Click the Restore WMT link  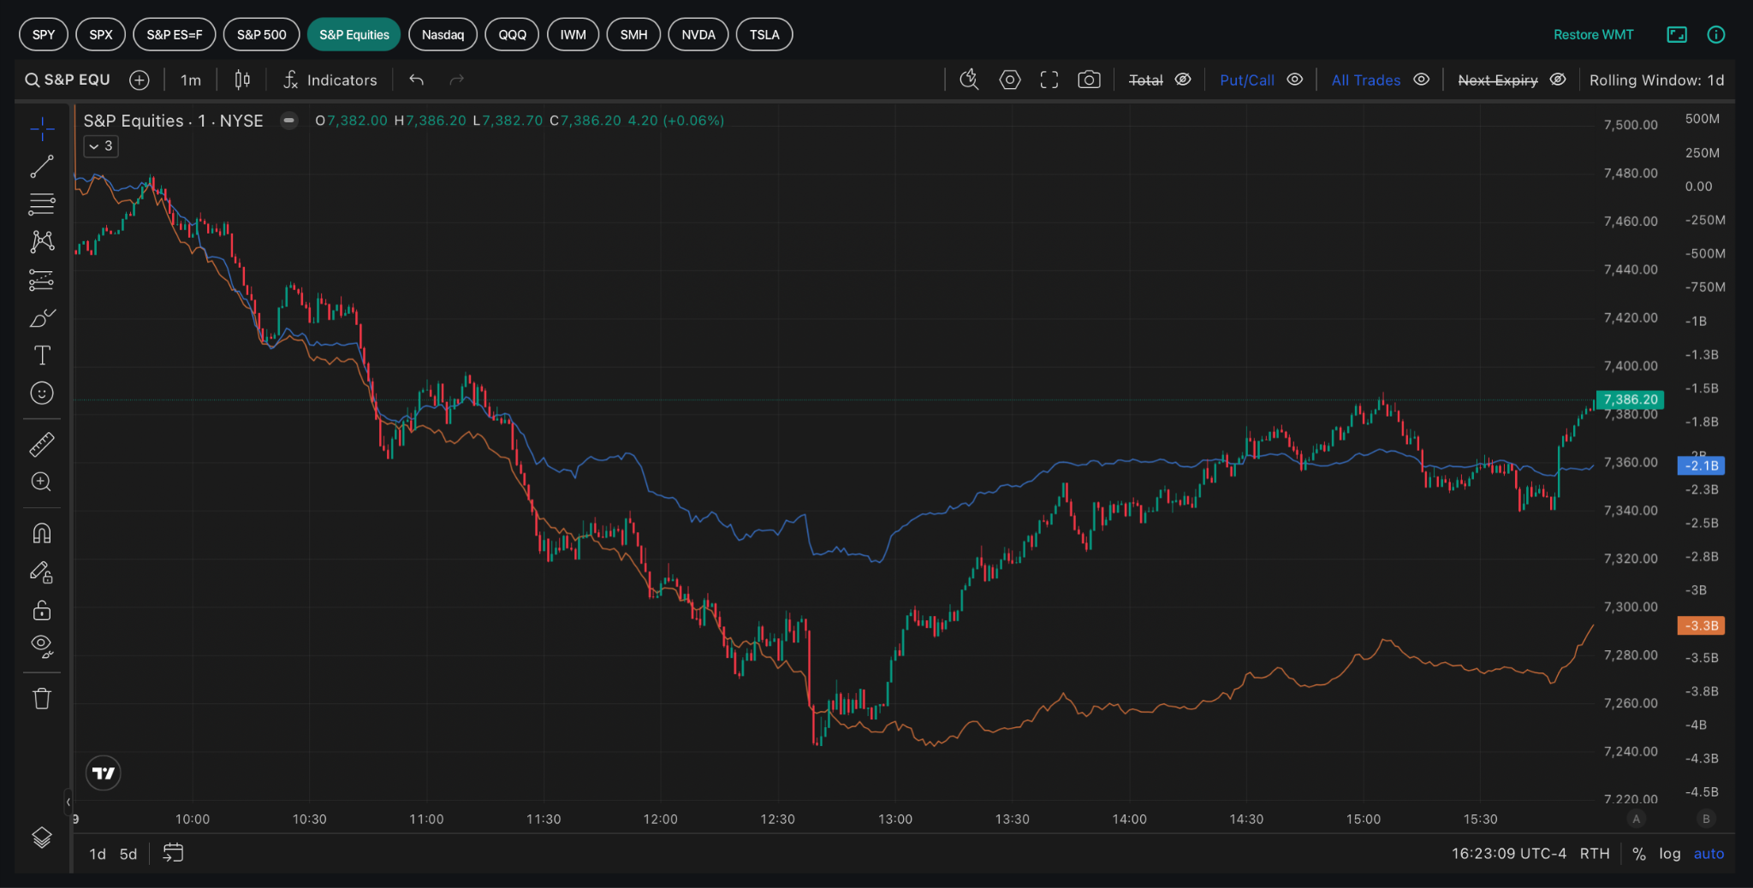tap(1593, 34)
